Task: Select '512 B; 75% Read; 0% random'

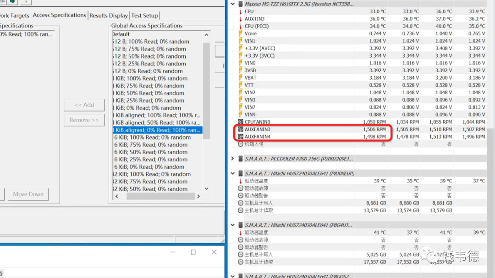Action: click(x=158, y=49)
